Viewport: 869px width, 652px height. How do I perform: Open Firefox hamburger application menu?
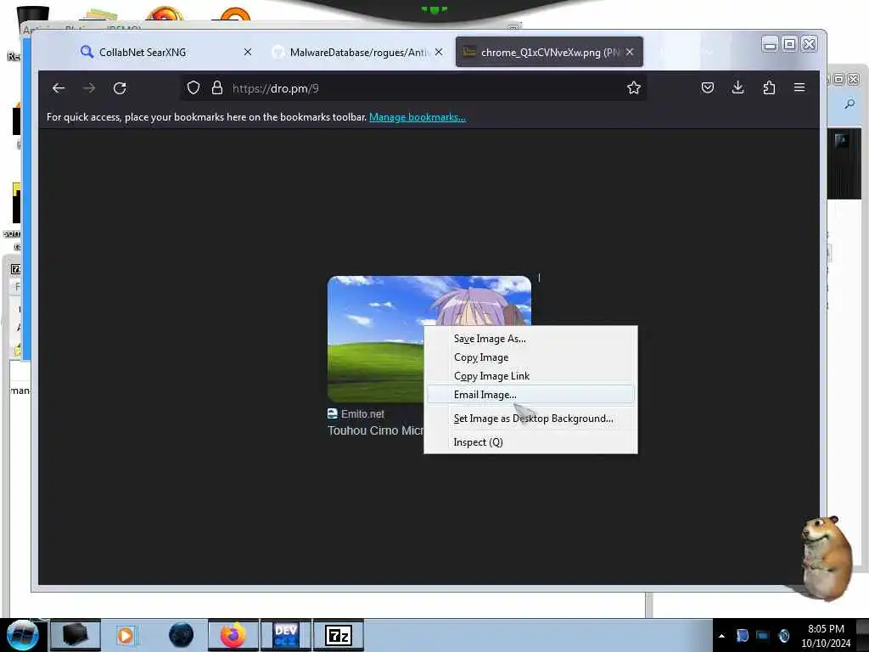tap(799, 87)
